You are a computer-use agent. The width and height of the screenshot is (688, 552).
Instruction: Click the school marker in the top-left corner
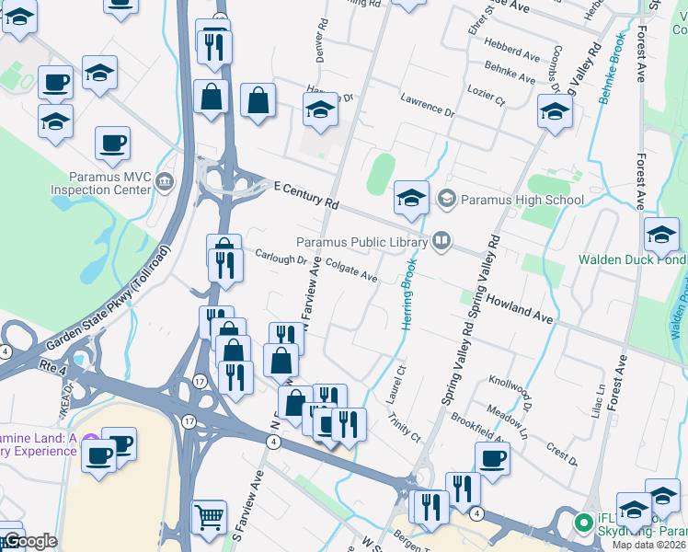click(19, 17)
